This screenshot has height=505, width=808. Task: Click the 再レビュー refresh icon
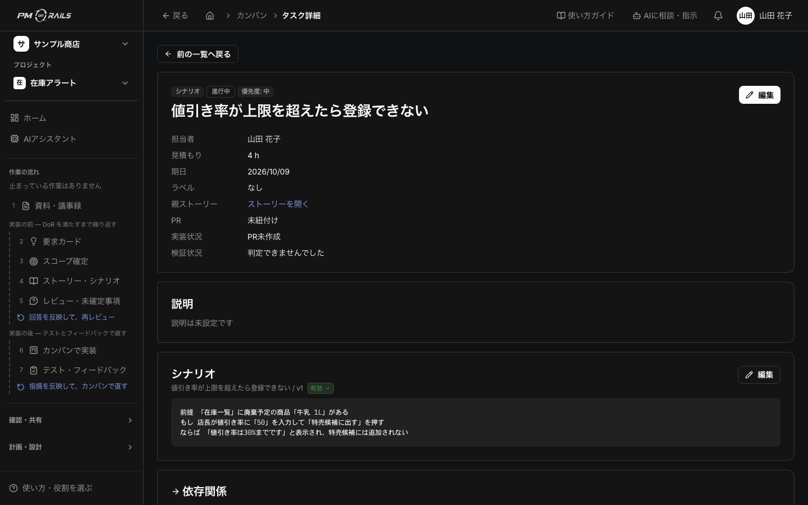(x=21, y=318)
